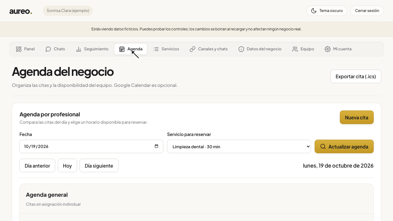Click the Sonrisa Clara (ejemplo) badge
Screen dimensions: 393x221
click(68, 11)
